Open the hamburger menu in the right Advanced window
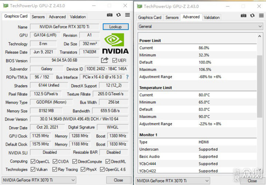Viewport: 266px width, 185px height. (x=261, y=15)
